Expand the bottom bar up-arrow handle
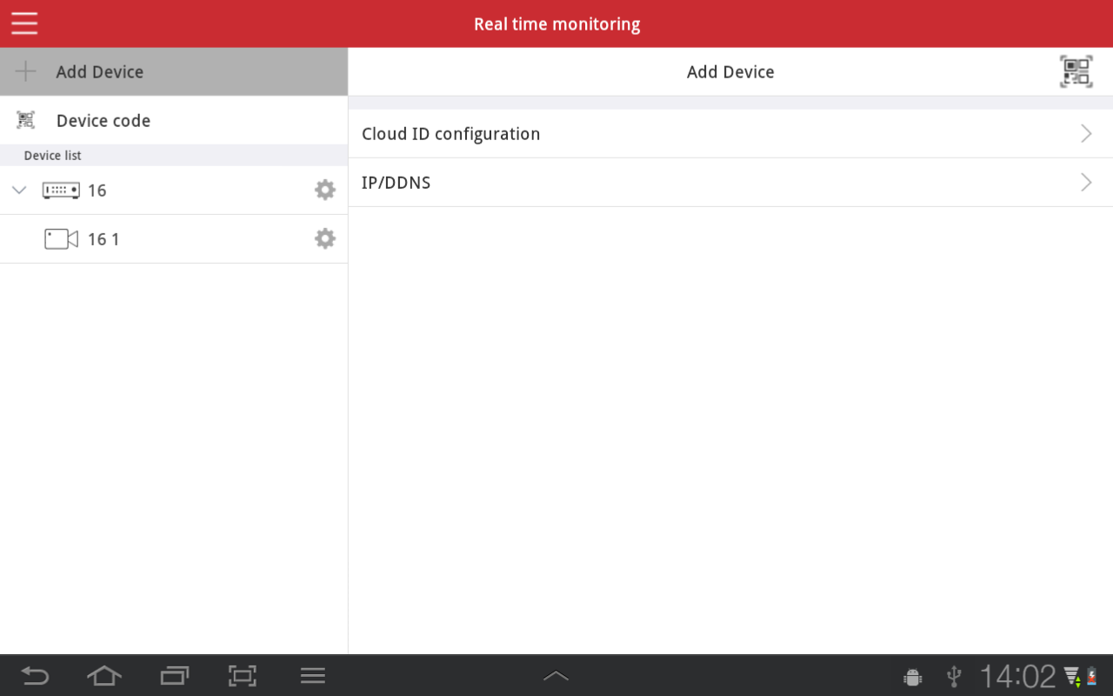The height and width of the screenshot is (696, 1113). tap(556, 675)
